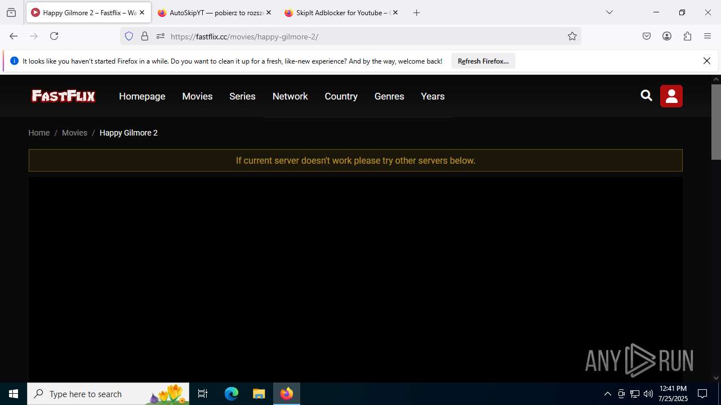This screenshot has height=405, width=721.
Task: Open a new tab with plus button
Action: pyautogui.click(x=417, y=12)
